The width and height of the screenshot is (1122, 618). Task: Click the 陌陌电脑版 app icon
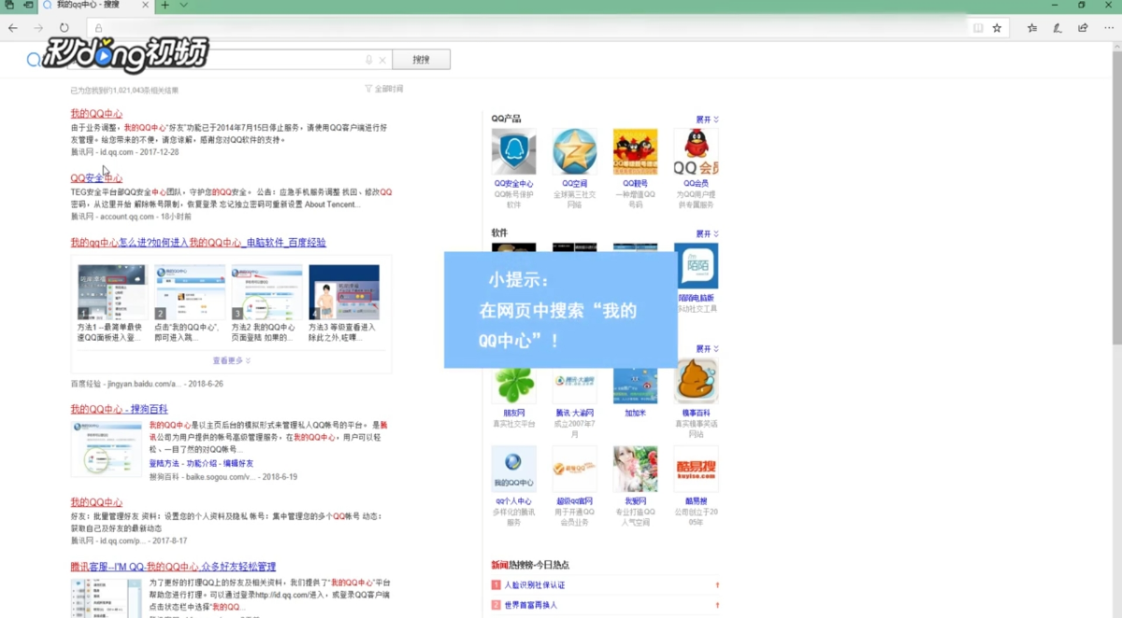[x=698, y=267]
